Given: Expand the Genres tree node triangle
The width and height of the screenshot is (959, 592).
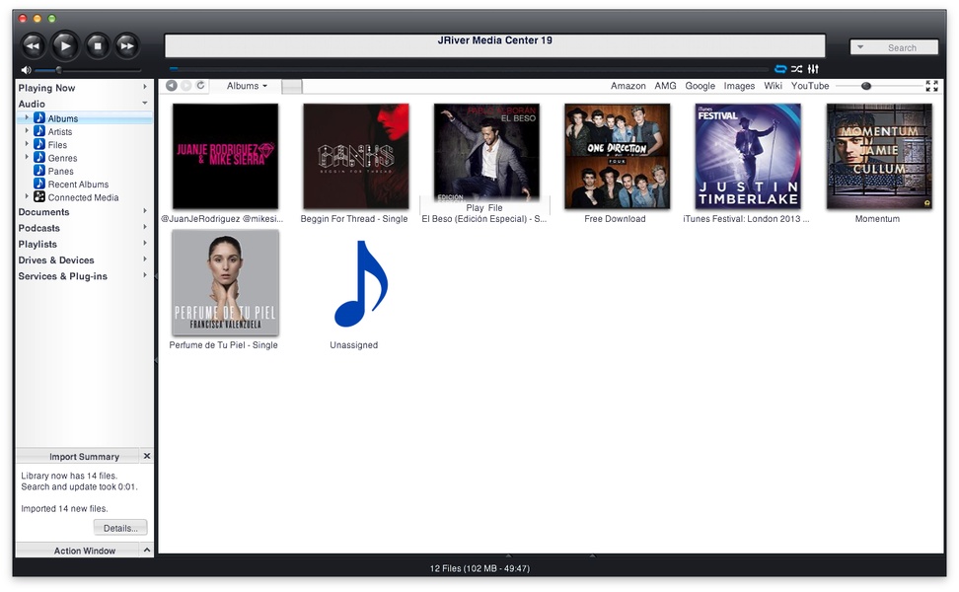Looking at the screenshot, I should coord(27,157).
